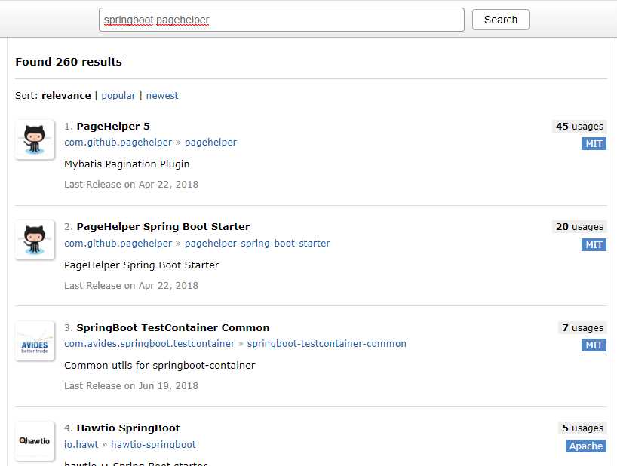Open the hawtio-springboot artifact link
The height and width of the screenshot is (466, 617).
click(x=153, y=445)
